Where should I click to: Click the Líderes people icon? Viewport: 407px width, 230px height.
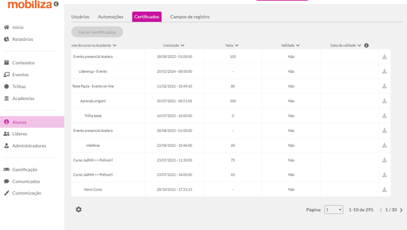[x=7, y=134]
